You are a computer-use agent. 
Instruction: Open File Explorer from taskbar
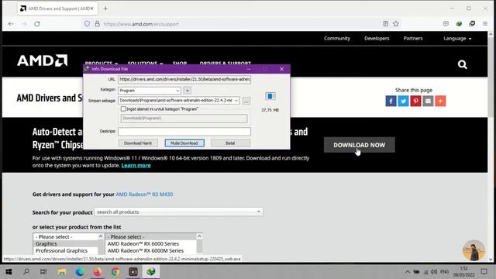tap(62, 271)
